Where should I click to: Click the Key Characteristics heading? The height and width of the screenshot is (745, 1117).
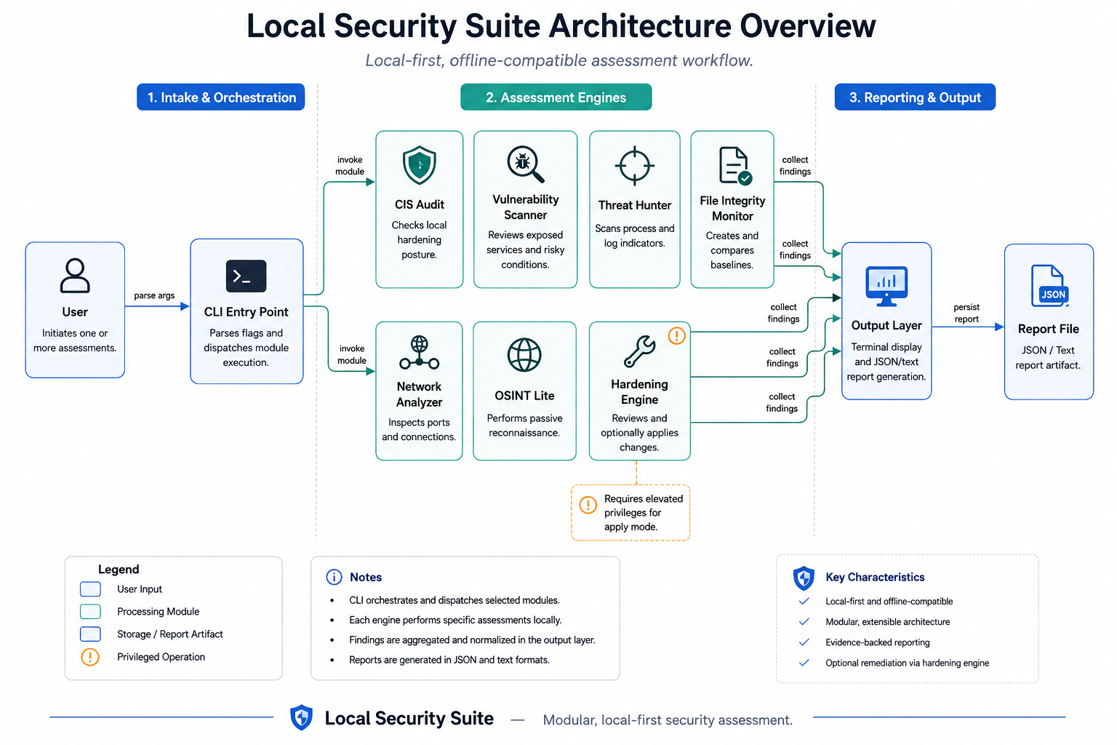coord(875,577)
